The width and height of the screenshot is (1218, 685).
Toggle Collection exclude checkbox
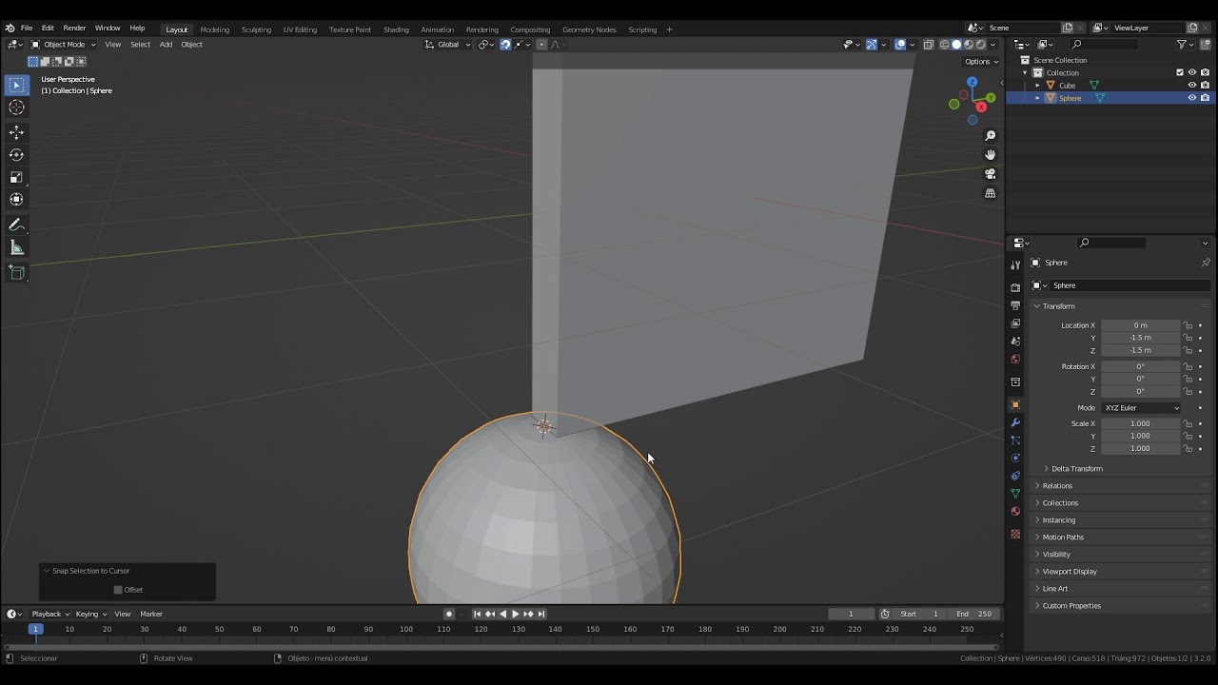1180,72
